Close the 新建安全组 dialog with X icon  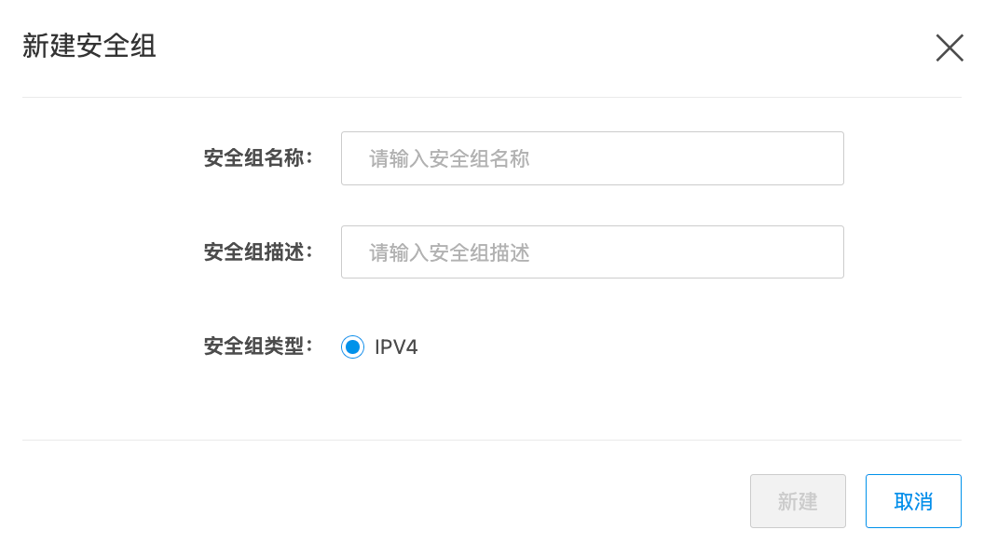[x=950, y=48]
